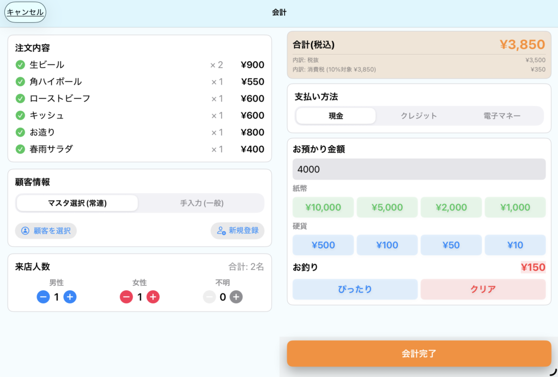558x377 pixels.
Task: Toggle the check mark for 角ハイボール
Action: pyautogui.click(x=20, y=82)
